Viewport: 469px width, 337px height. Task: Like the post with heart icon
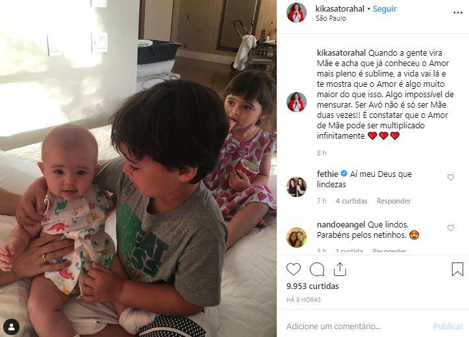point(294,269)
